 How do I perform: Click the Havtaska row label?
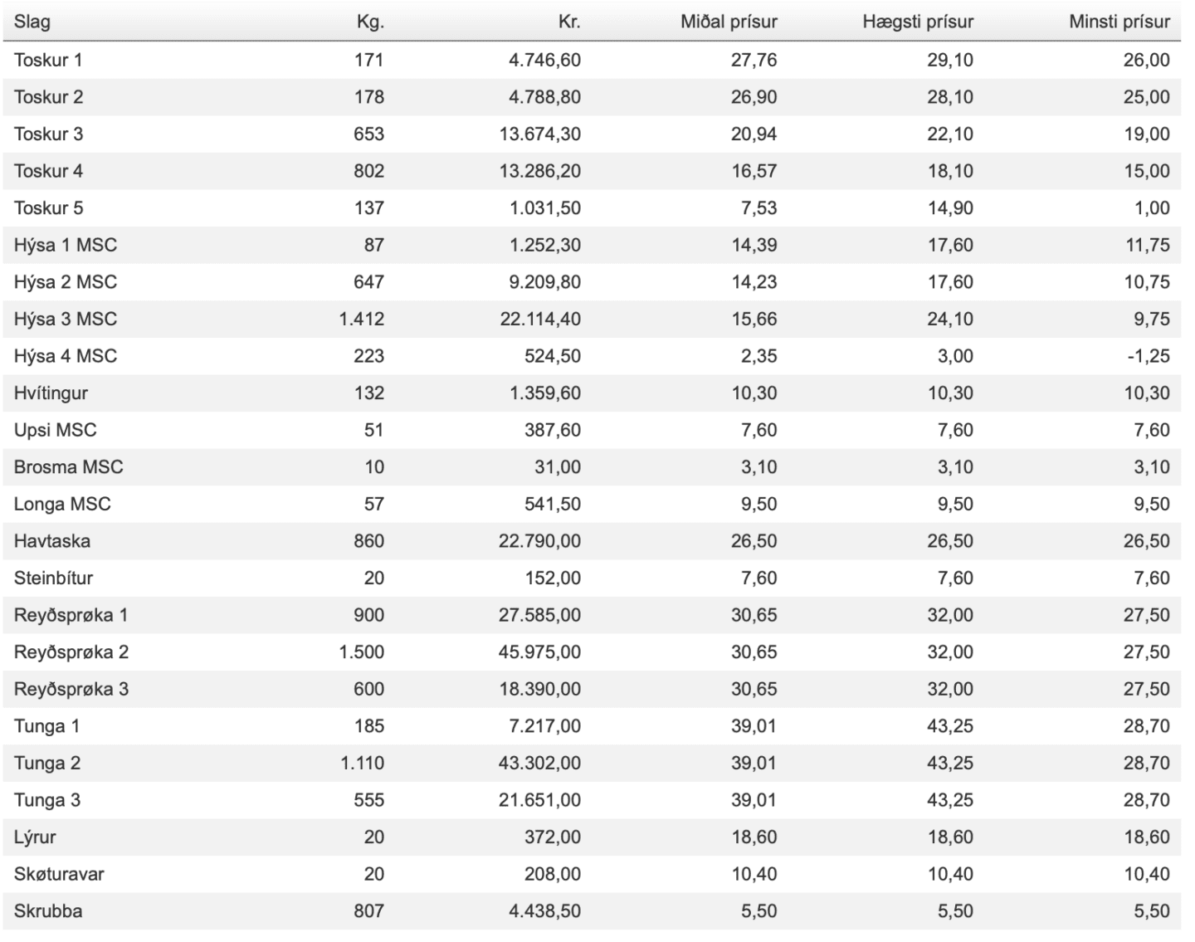(x=52, y=541)
